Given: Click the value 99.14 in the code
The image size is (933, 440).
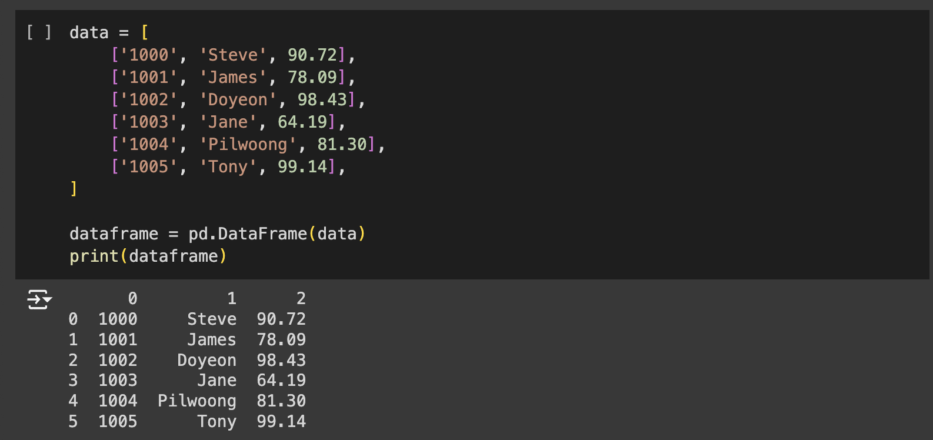Looking at the screenshot, I should tap(302, 166).
